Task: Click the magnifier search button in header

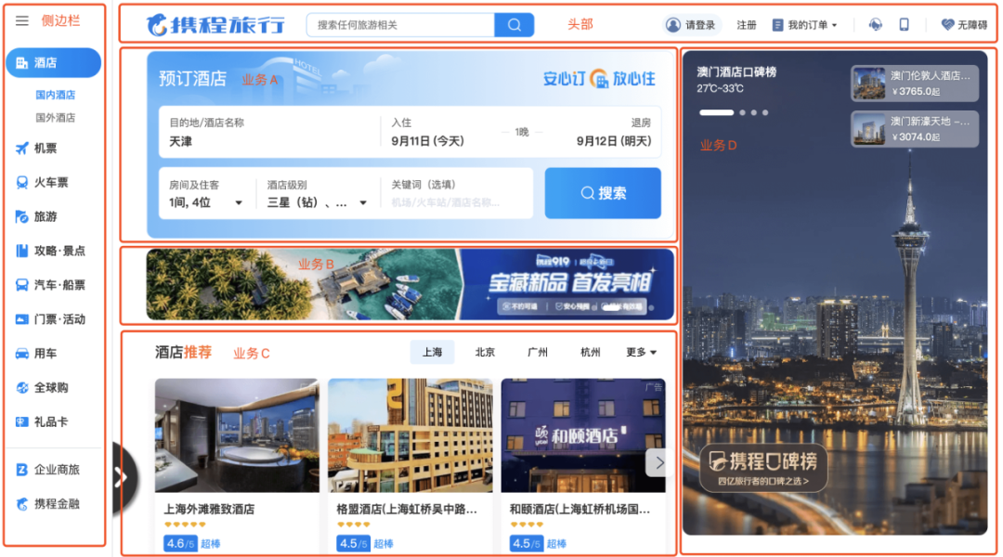Action: pyautogui.click(x=515, y=25)
